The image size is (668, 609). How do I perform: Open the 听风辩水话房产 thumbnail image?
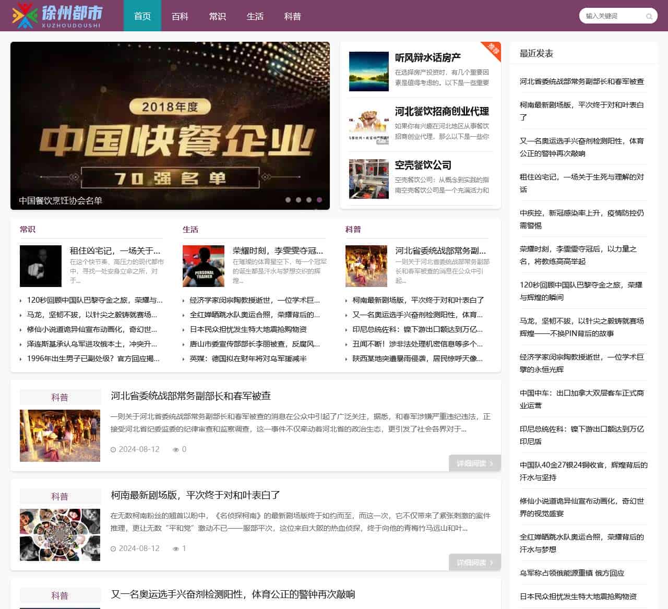tap(368, 71)
